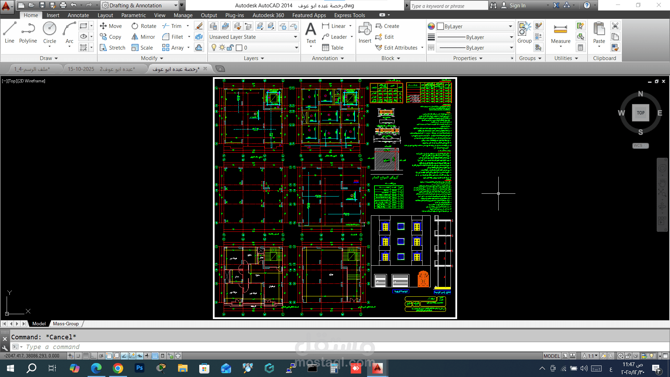Click the TOP face of ViewCube
This screenshot has width=670, height=377.
pyautogui.click(x=640, y=113)
